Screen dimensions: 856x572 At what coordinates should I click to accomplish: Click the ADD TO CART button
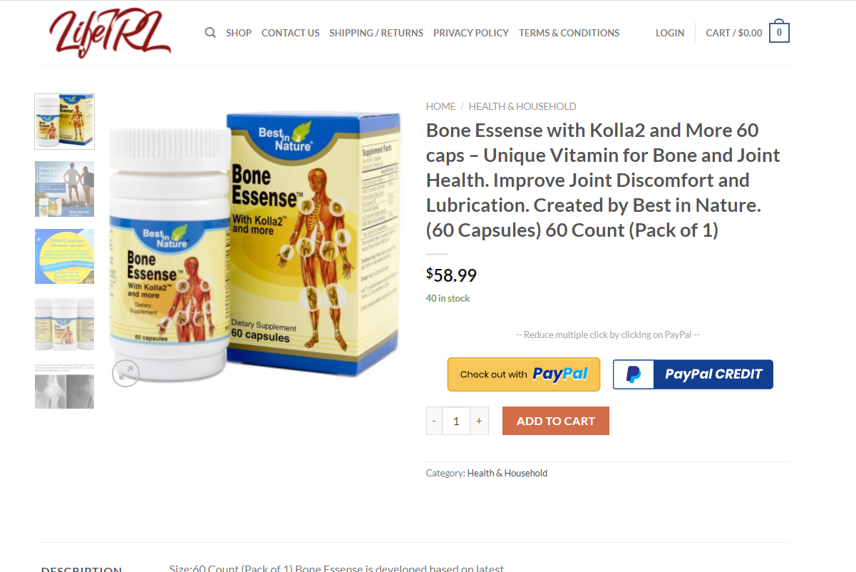[556, 421]
